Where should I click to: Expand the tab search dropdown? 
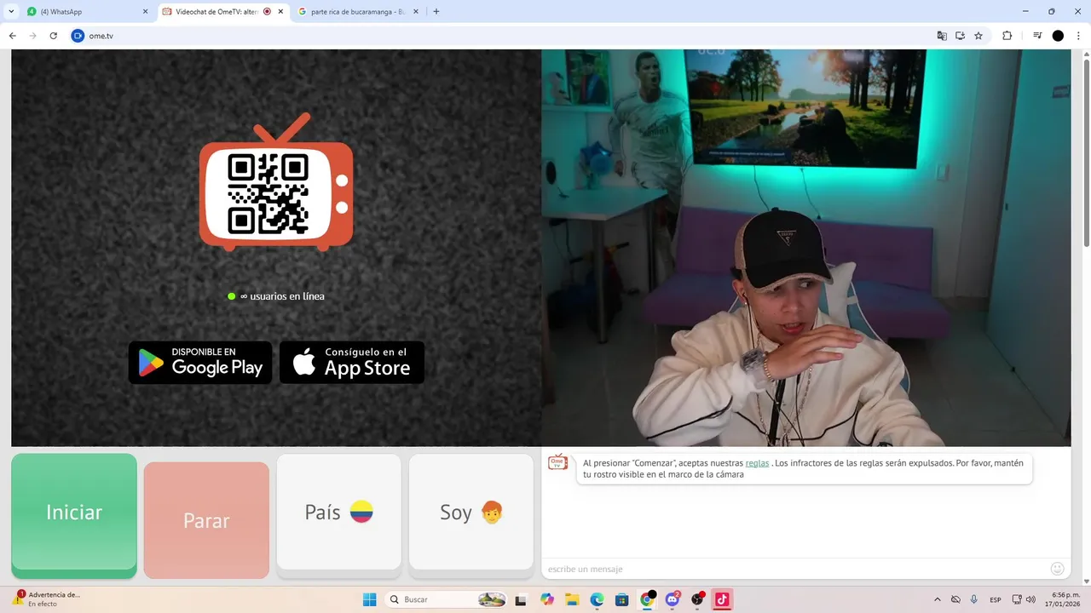coord(11,12)
